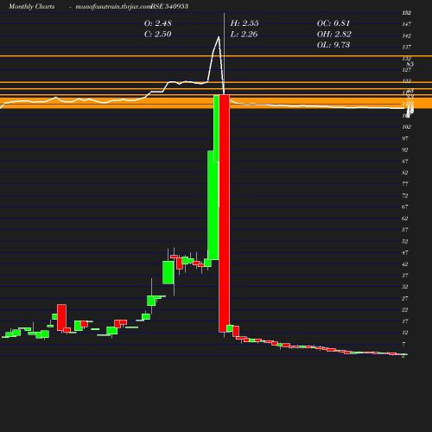Click the 92 price axis label
This screenshot has height=432, width=432.
(405, 149)
